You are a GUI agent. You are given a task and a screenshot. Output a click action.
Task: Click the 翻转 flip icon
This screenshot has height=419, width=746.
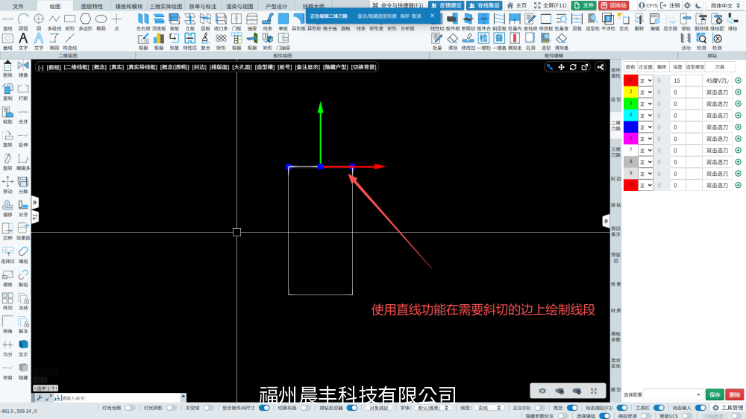[639, 22]
